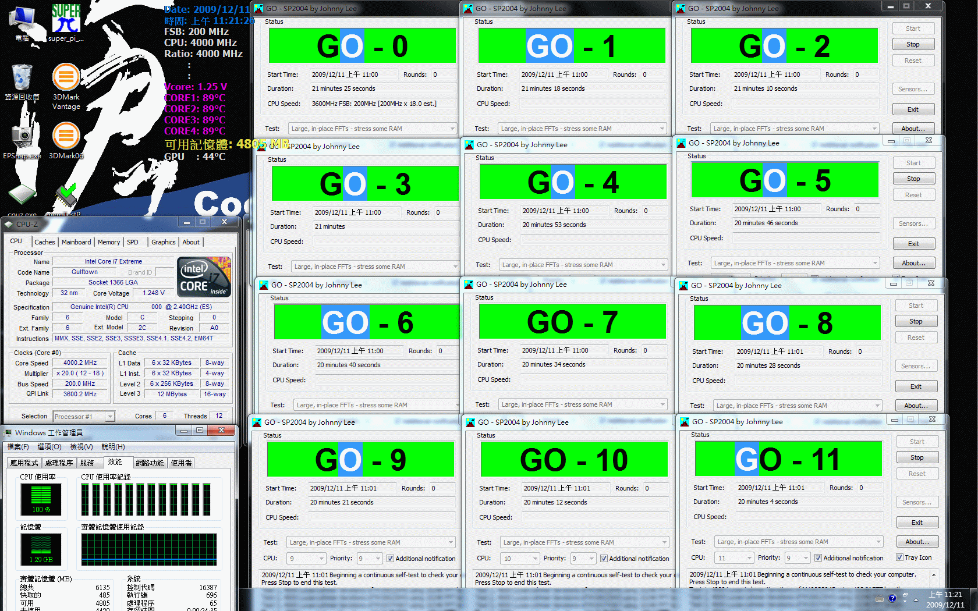Show hidden system tray icons
Image resolution: width=978 pixels, height=611 pixels.
(x=916, y=599)
